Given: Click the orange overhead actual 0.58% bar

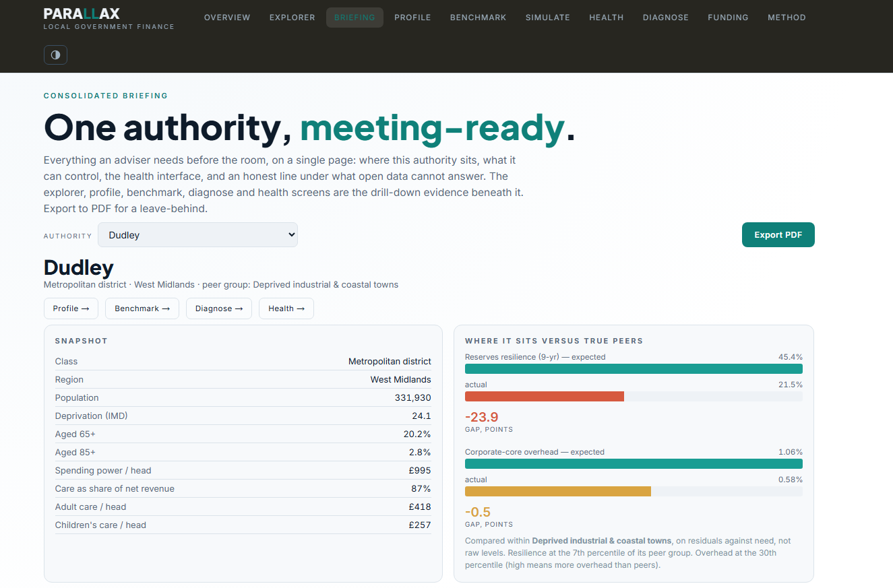Looking at the screenshot, I should (x=558, y=492).
